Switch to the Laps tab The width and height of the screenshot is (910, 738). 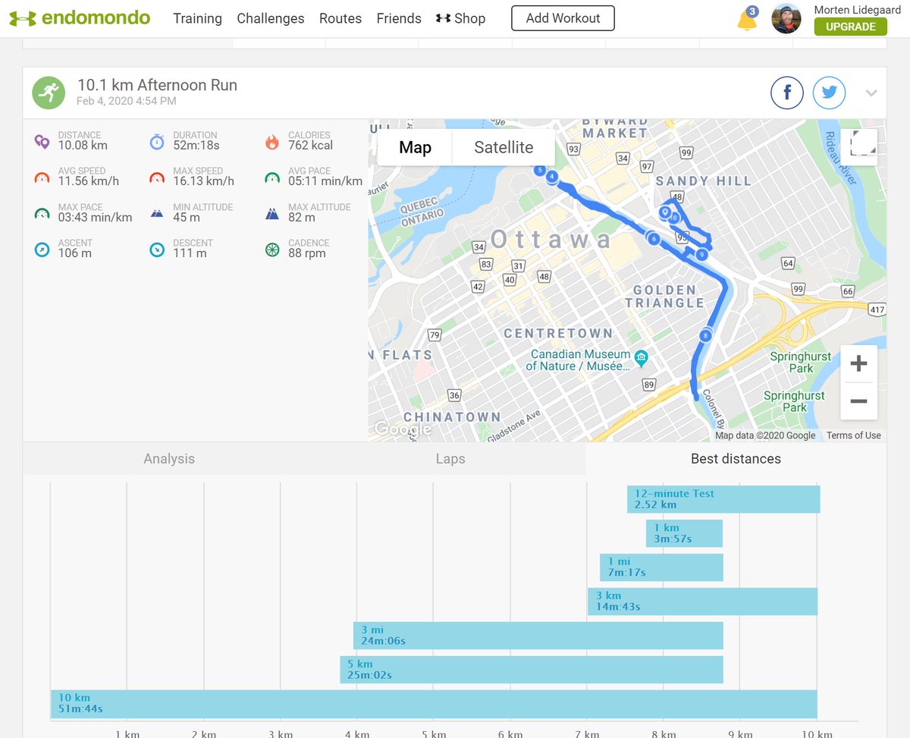pyautogui.click(x=450, y=458)
